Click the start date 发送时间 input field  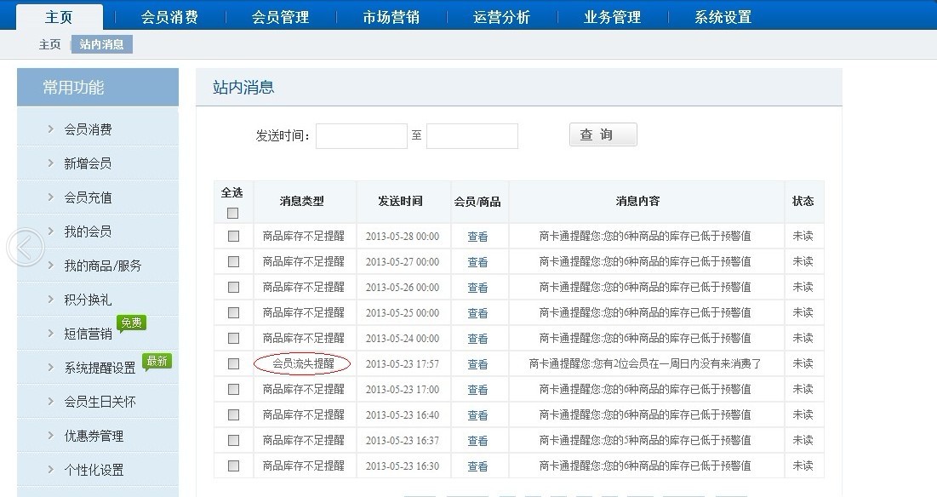[362, 136]
